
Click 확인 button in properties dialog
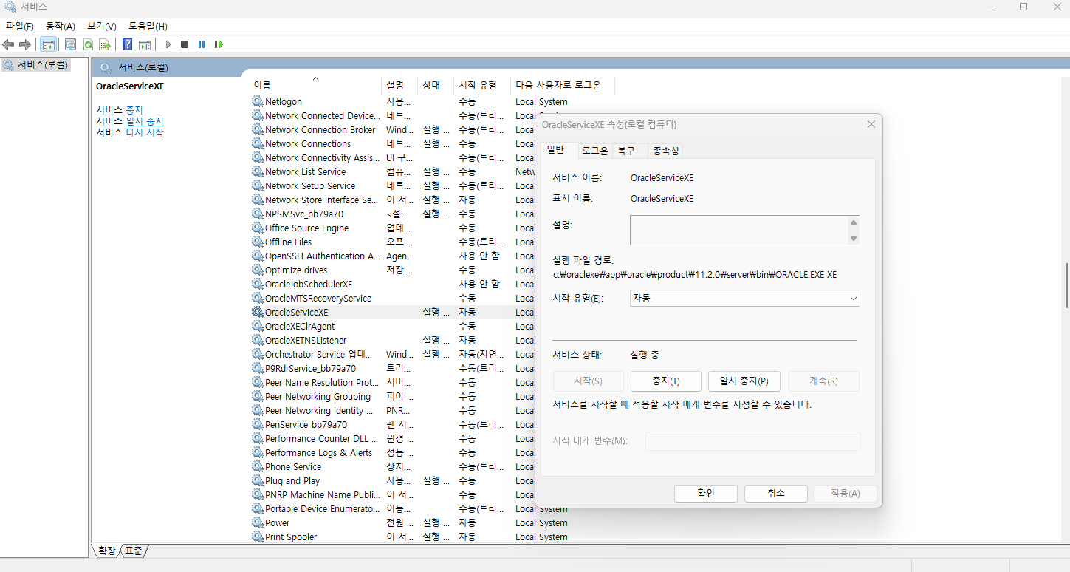(x=706, y=494)
